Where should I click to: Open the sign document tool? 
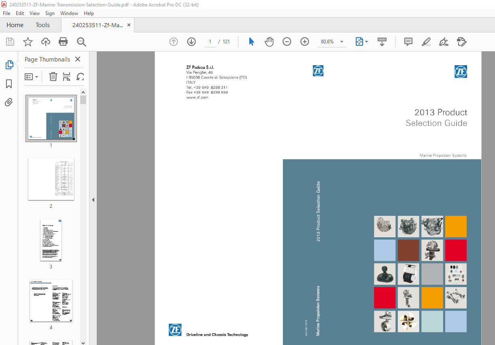click(444, 42)
